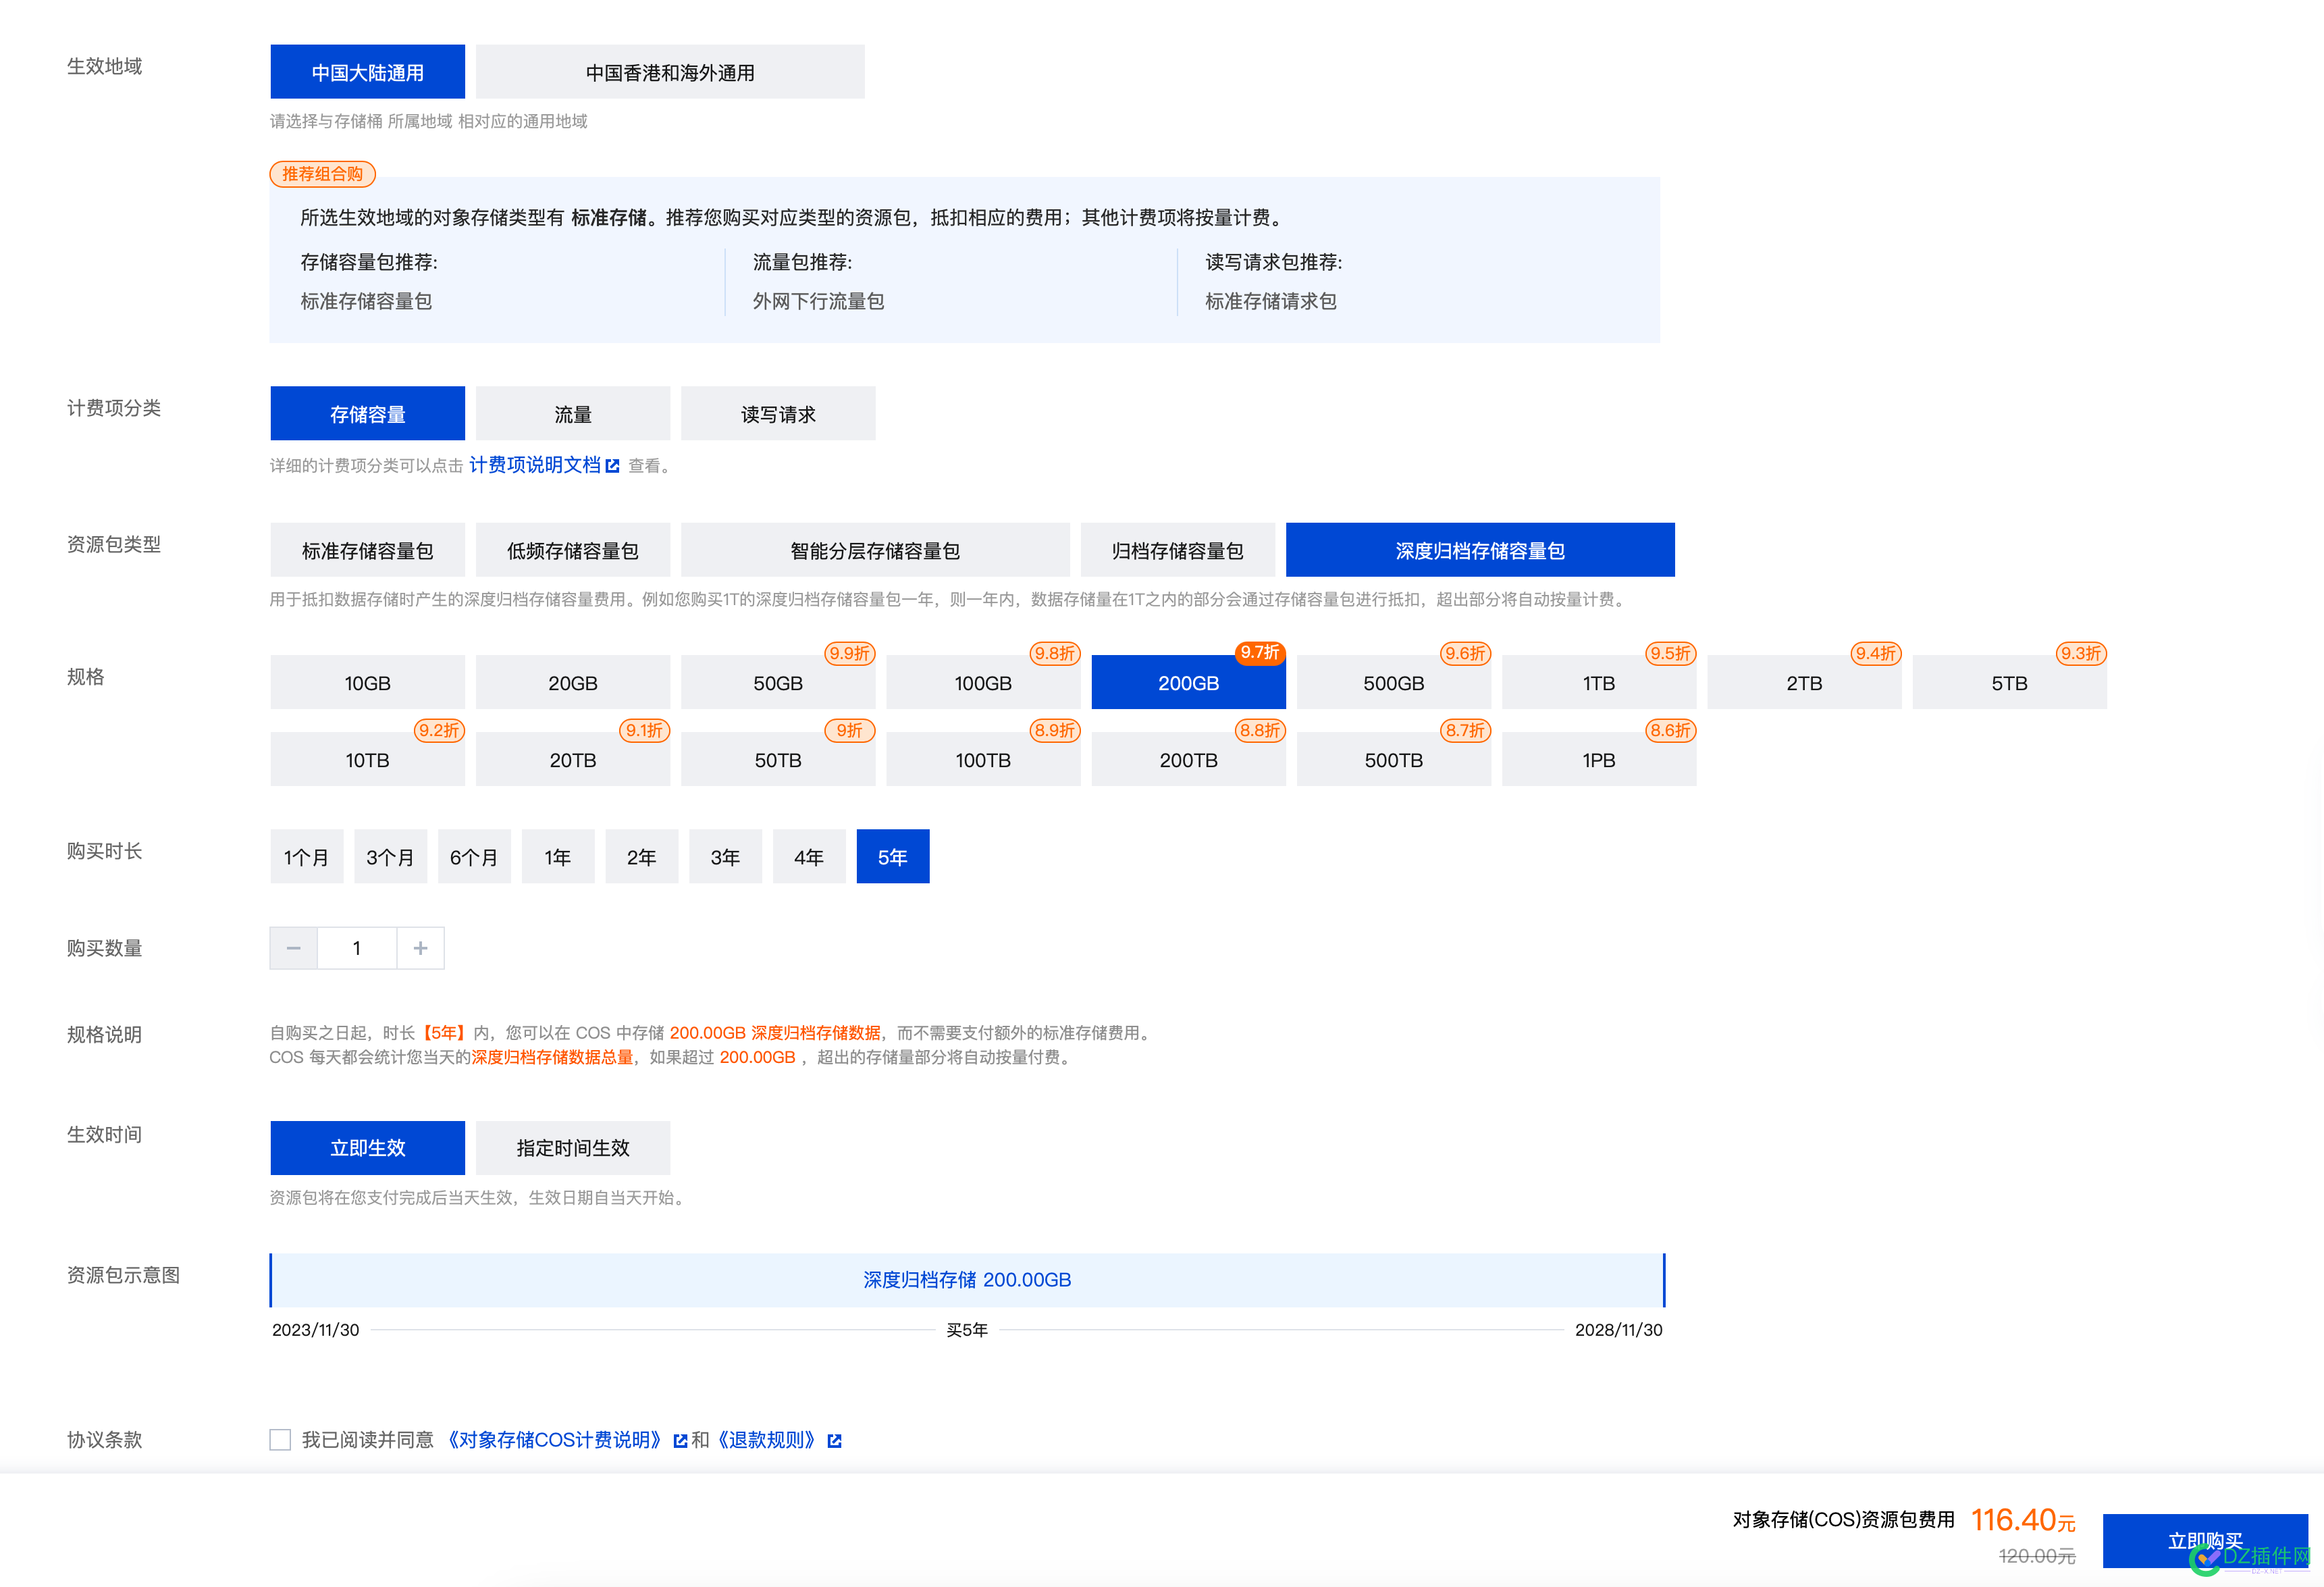2324x1587 pixels.
Task: Click external icon after 退款规则
Action: click(x=835, y=1441)
